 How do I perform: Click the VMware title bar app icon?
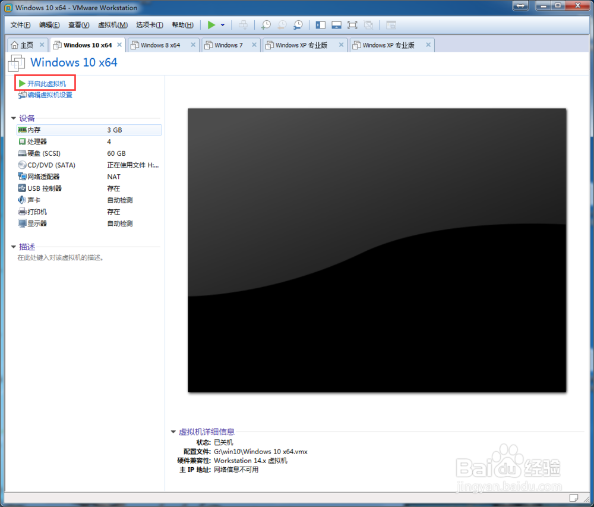8,8
